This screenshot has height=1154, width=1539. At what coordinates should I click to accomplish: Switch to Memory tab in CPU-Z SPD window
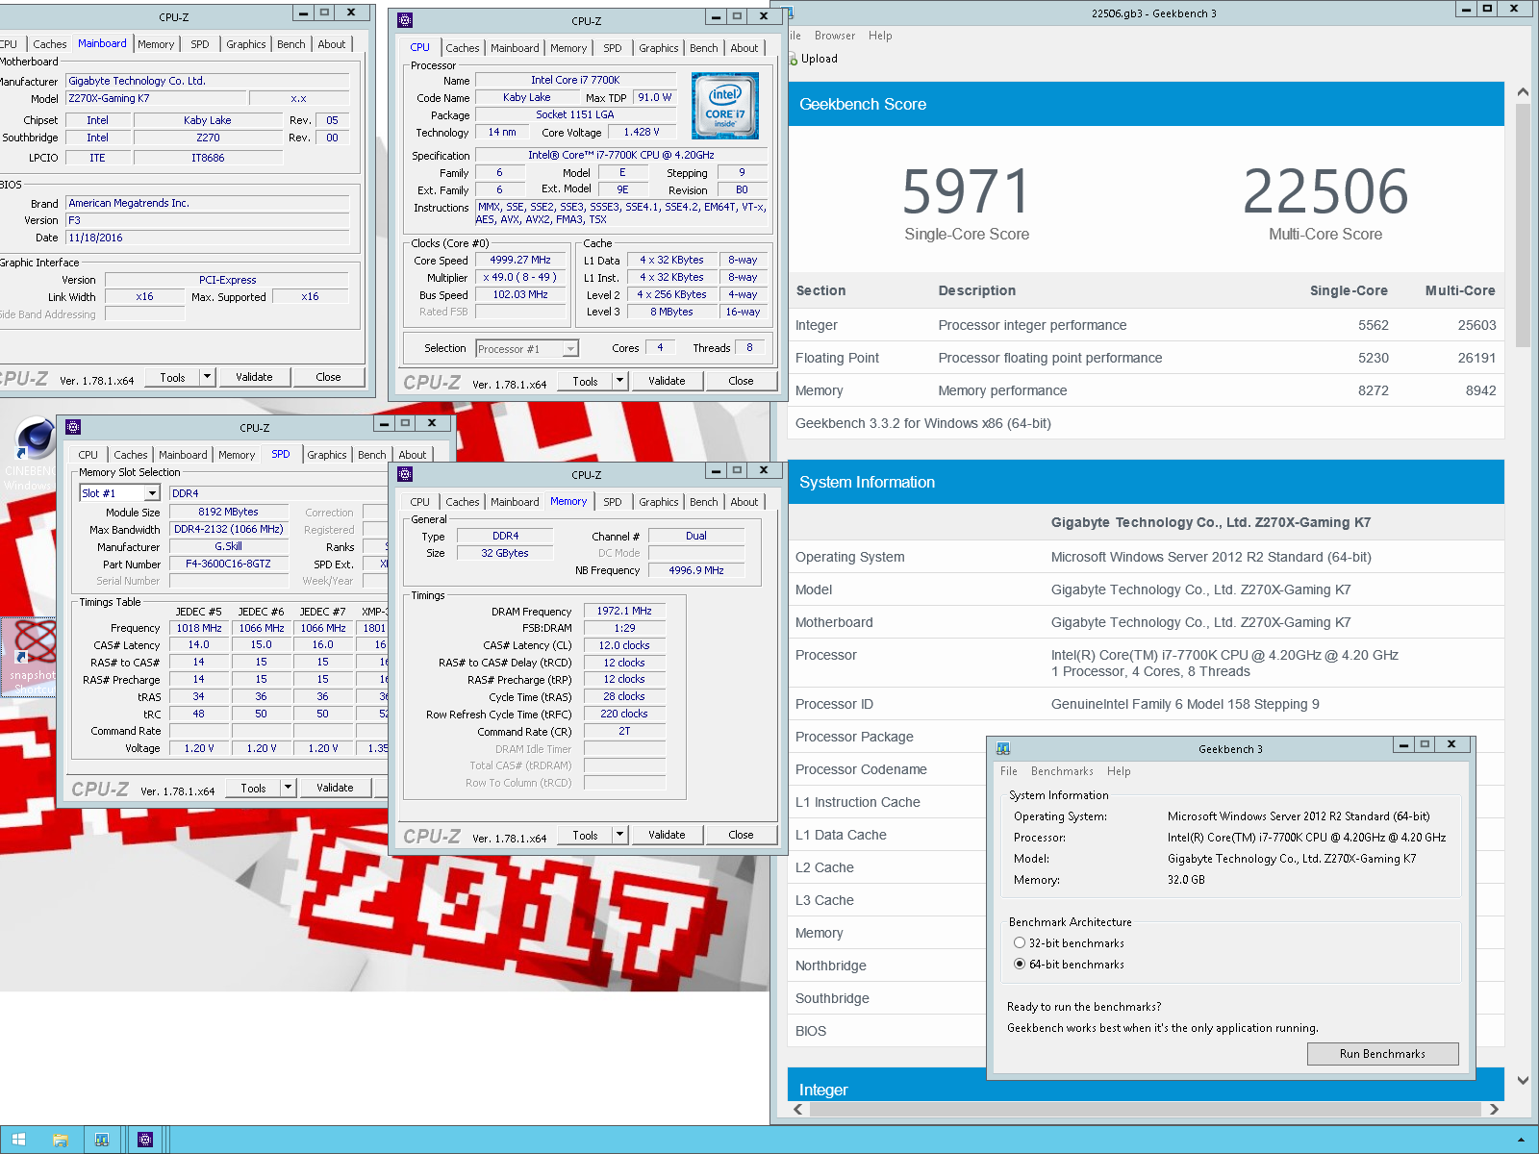pyautogui.click(x=237, y=455)
